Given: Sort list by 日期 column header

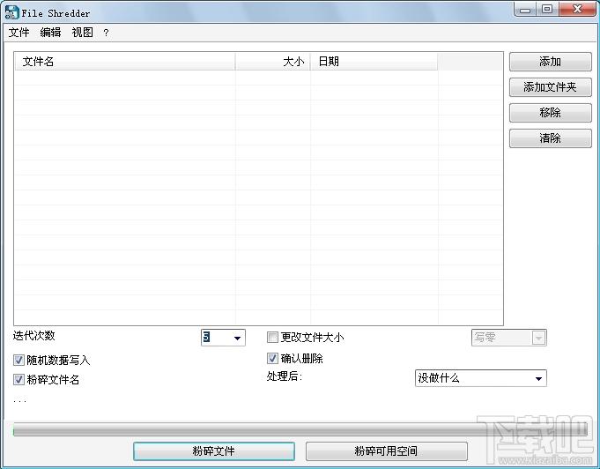Looking at the screenshot, I should [374, 62].
